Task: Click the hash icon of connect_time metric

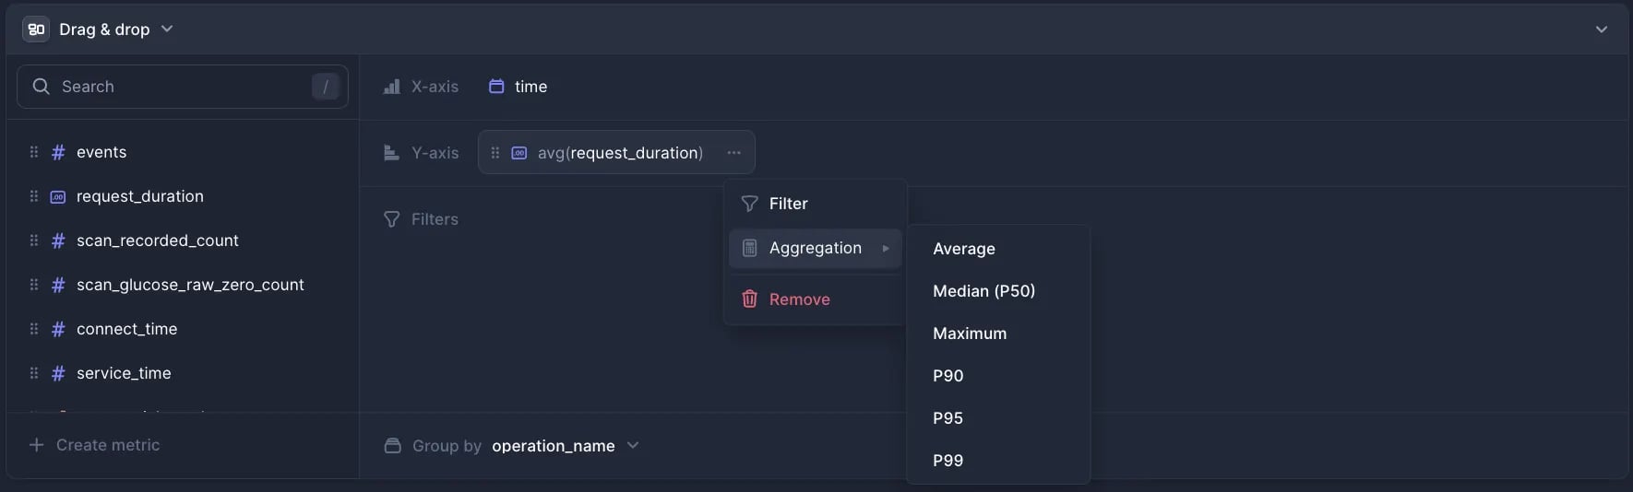Action: (58, 329)
